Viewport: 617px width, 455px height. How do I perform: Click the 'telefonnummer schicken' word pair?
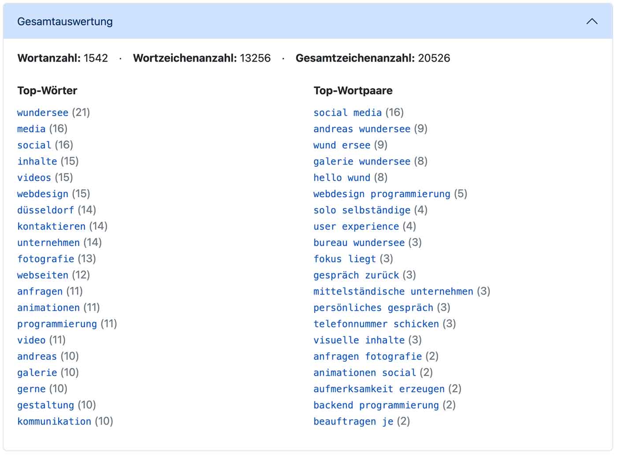tap(376, 324)
